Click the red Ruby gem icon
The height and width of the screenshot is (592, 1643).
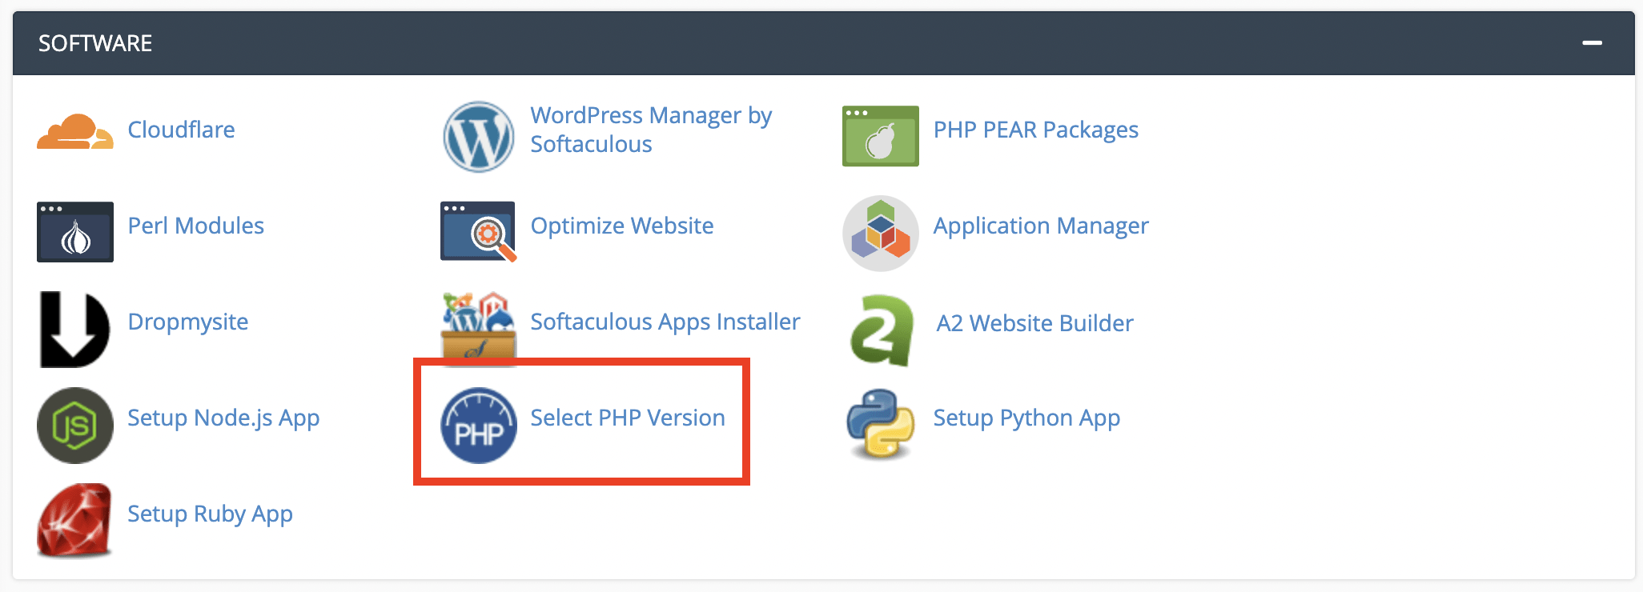click(x=74, y=520)
